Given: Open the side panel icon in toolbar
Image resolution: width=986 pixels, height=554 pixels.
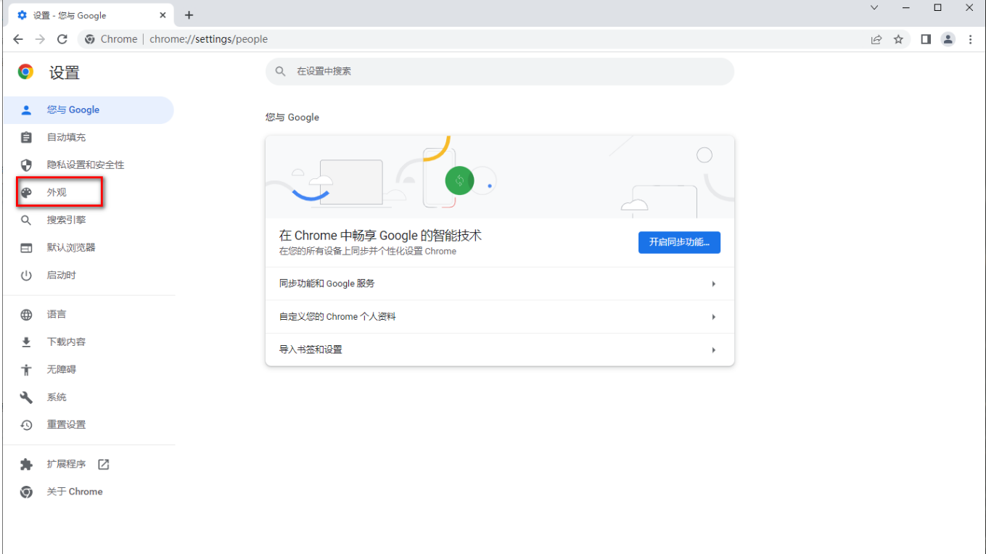Looking at the screenshot, I should click(x=926, y=39).
